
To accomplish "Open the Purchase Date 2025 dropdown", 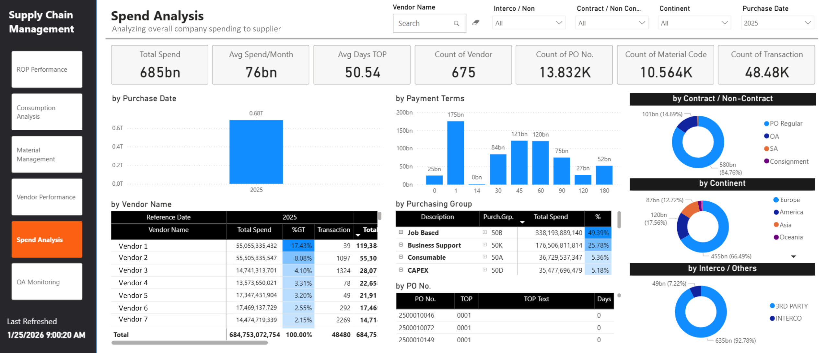I will point(777,23).
